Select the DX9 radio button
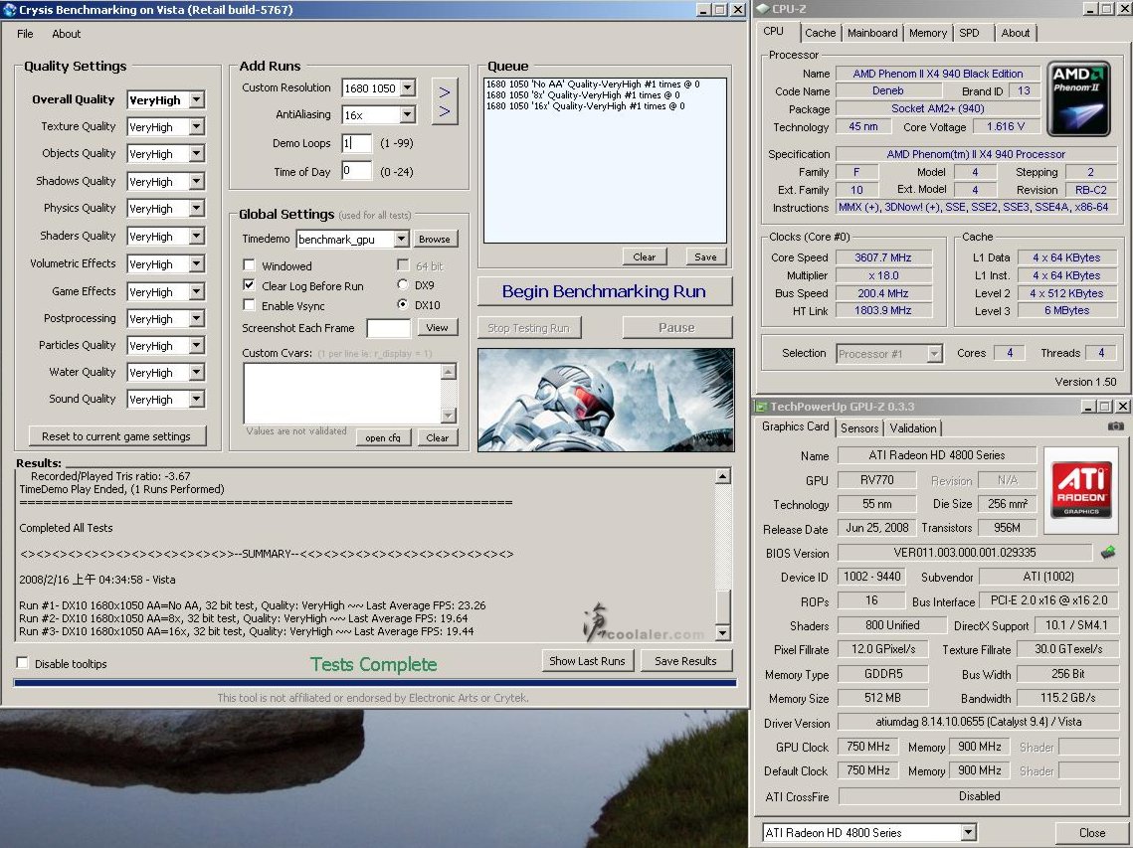This screenshot has height=848, width=1133. pos(403,284)
